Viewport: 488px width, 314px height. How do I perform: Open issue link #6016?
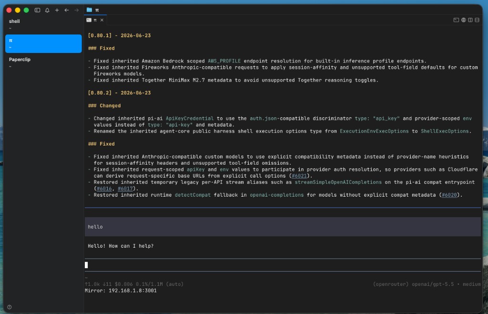(x=104, y=189)
